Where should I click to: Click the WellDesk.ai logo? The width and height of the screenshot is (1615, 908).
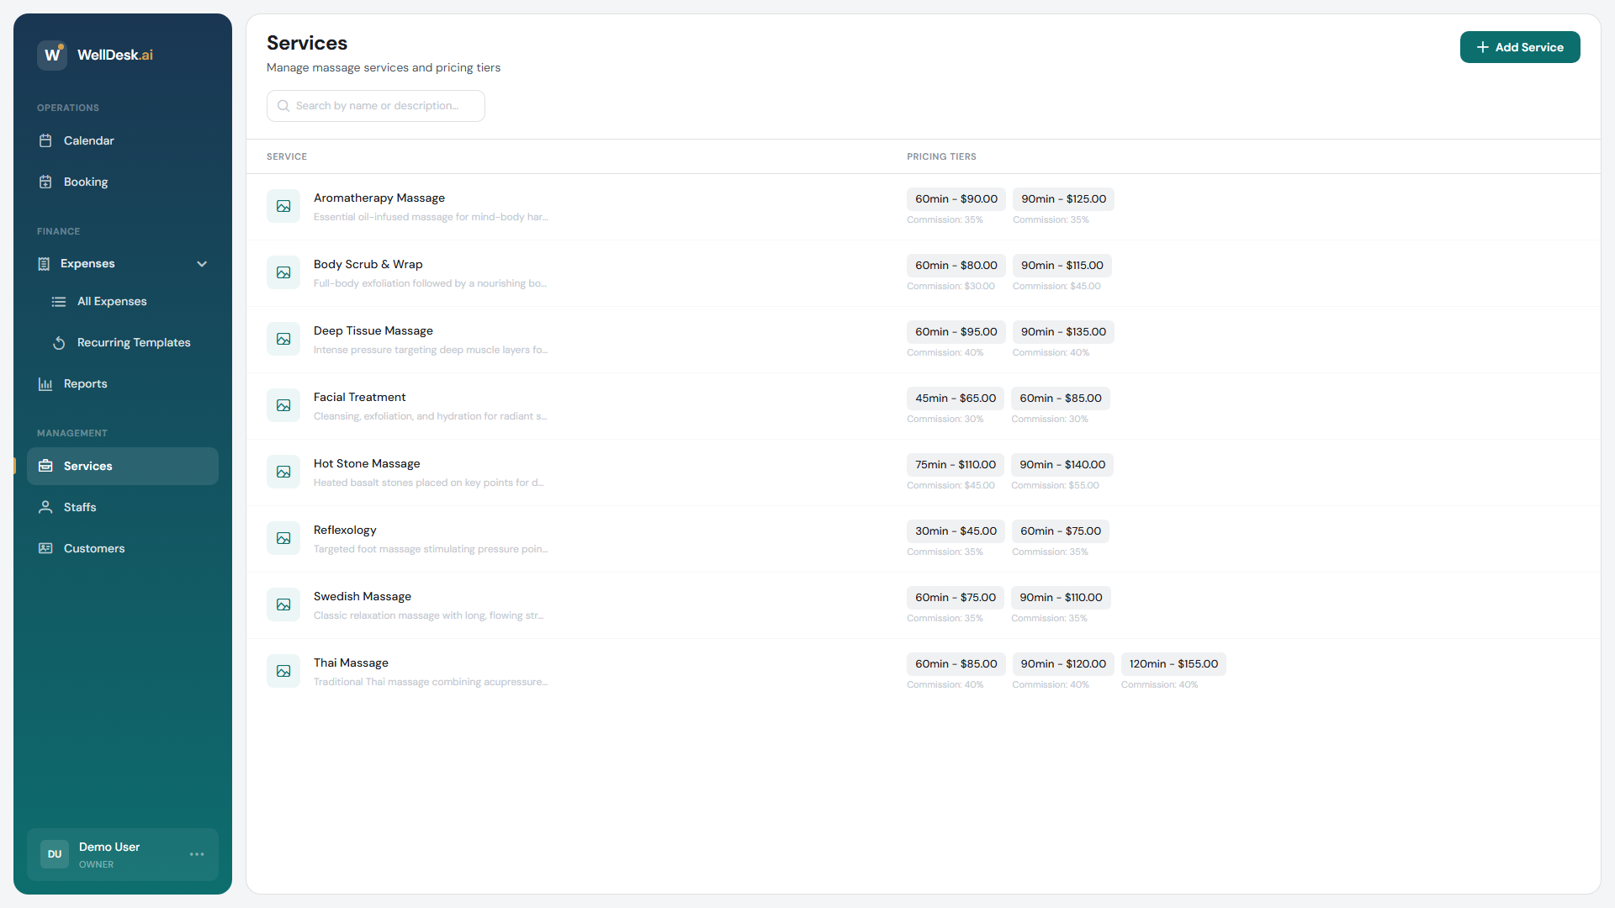tap(95, 55)
